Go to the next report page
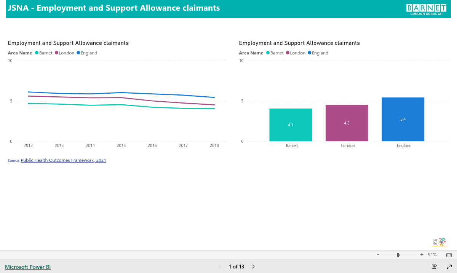The height and width of the screenshot is (273, 457). [253, 267]
